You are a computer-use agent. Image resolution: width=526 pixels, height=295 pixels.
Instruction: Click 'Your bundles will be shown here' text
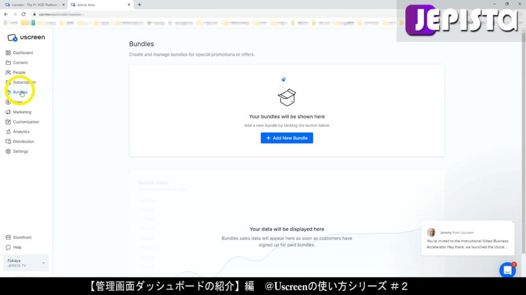click(287, 117)
